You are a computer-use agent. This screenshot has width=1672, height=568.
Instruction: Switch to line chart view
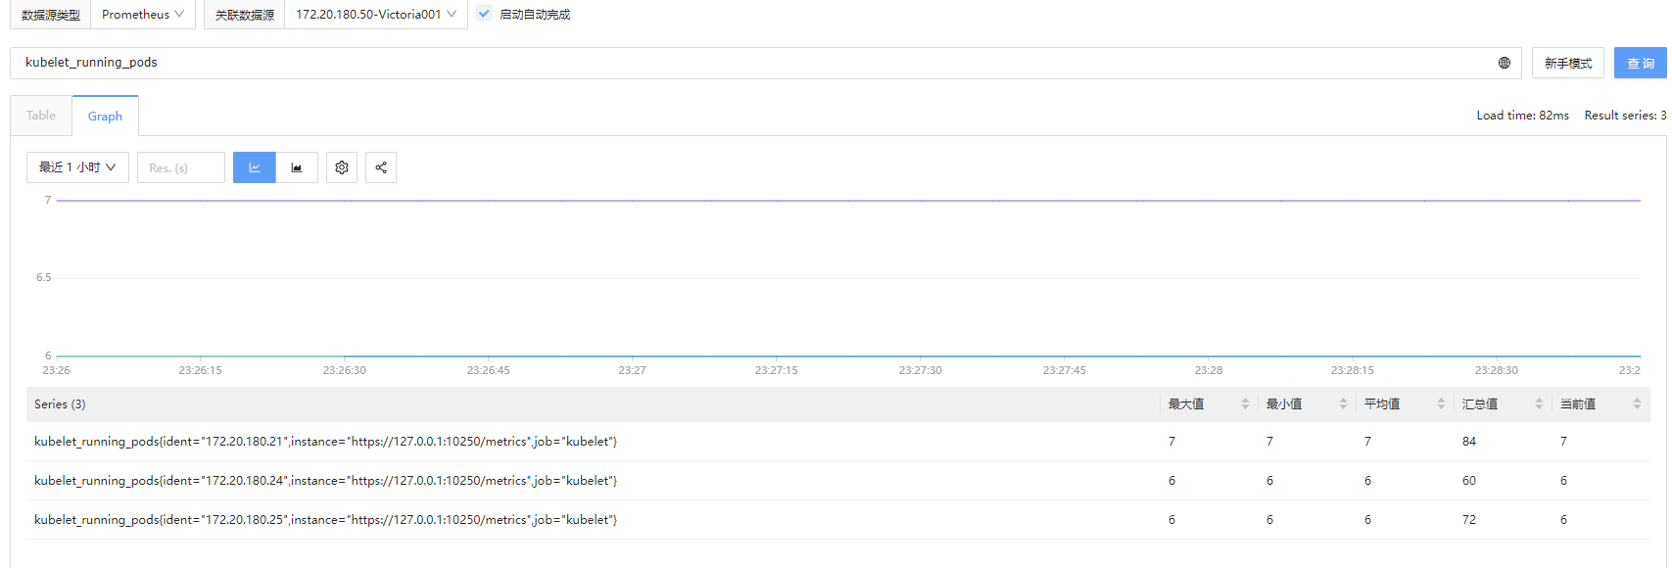pos(255,167)
